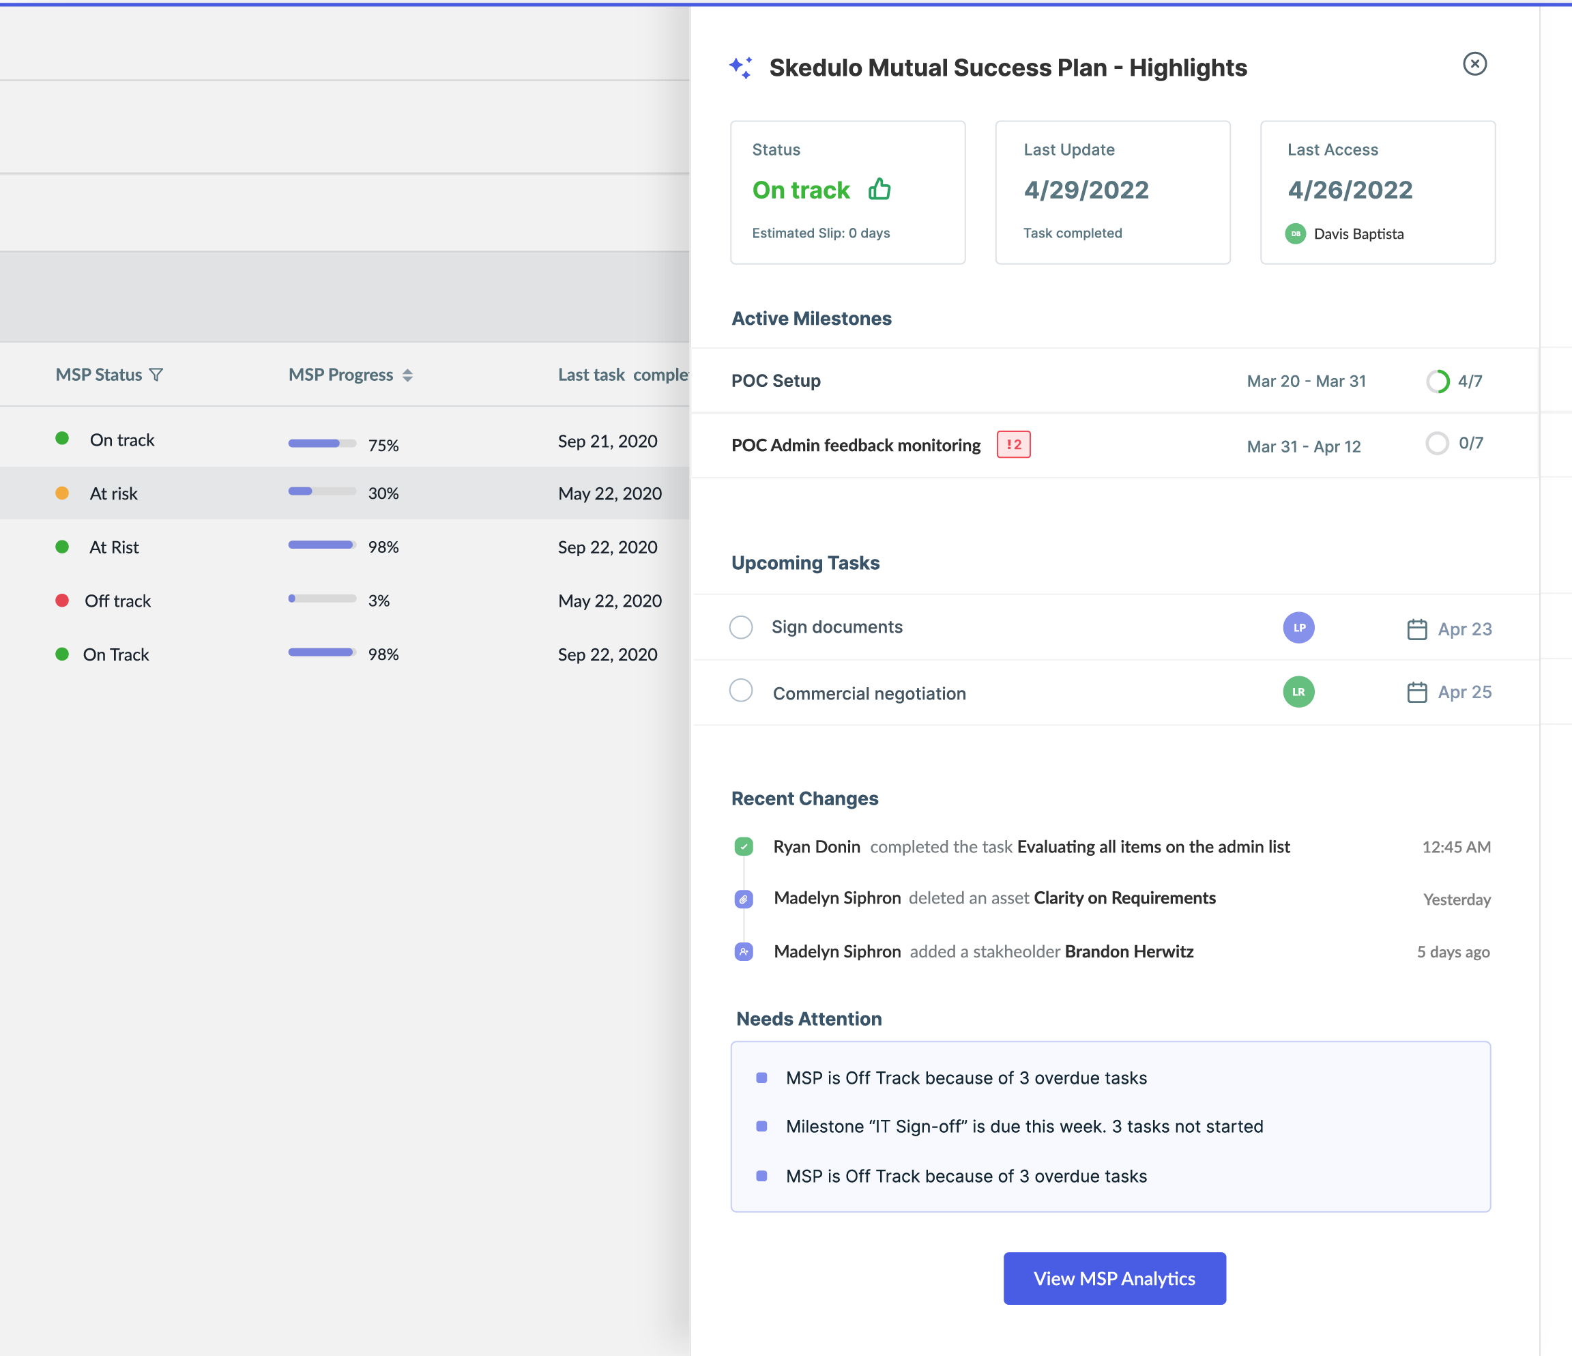Click attachment icon beside deleted asset entry
Image resolution: width=1572 pixels, height=1356 pixels.
pos(744,899)
